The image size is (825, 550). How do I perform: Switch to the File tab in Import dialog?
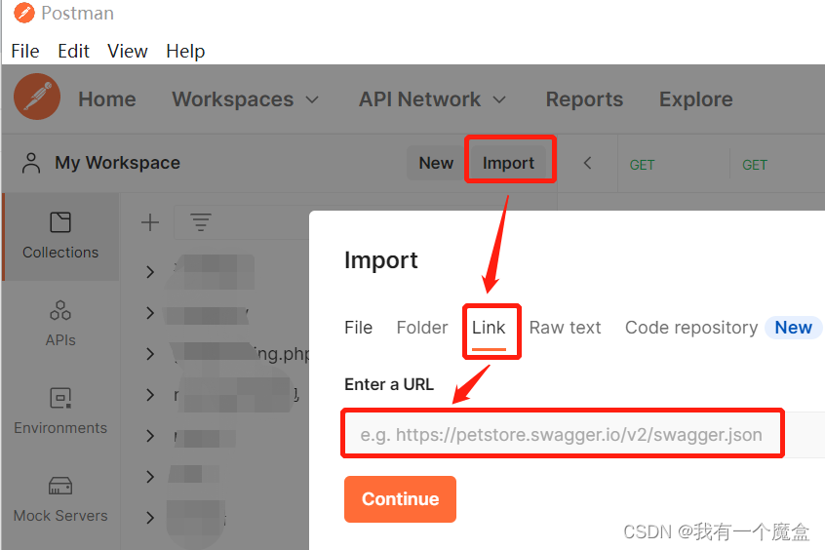click(x=358, y=328)
